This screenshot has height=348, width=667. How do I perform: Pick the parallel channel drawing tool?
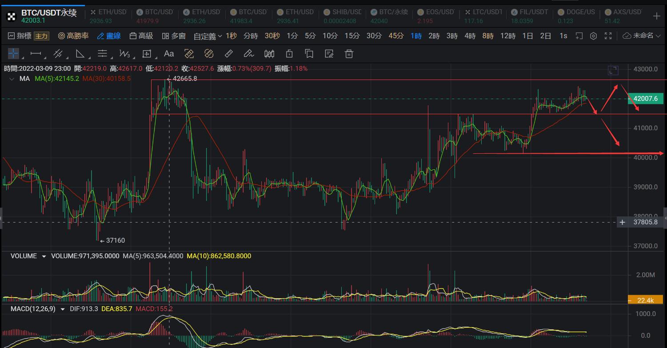(58, 54)
